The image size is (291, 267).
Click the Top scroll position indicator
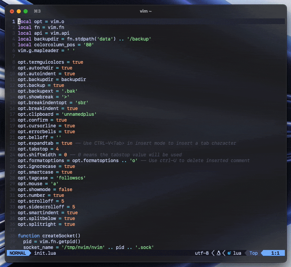254,253
